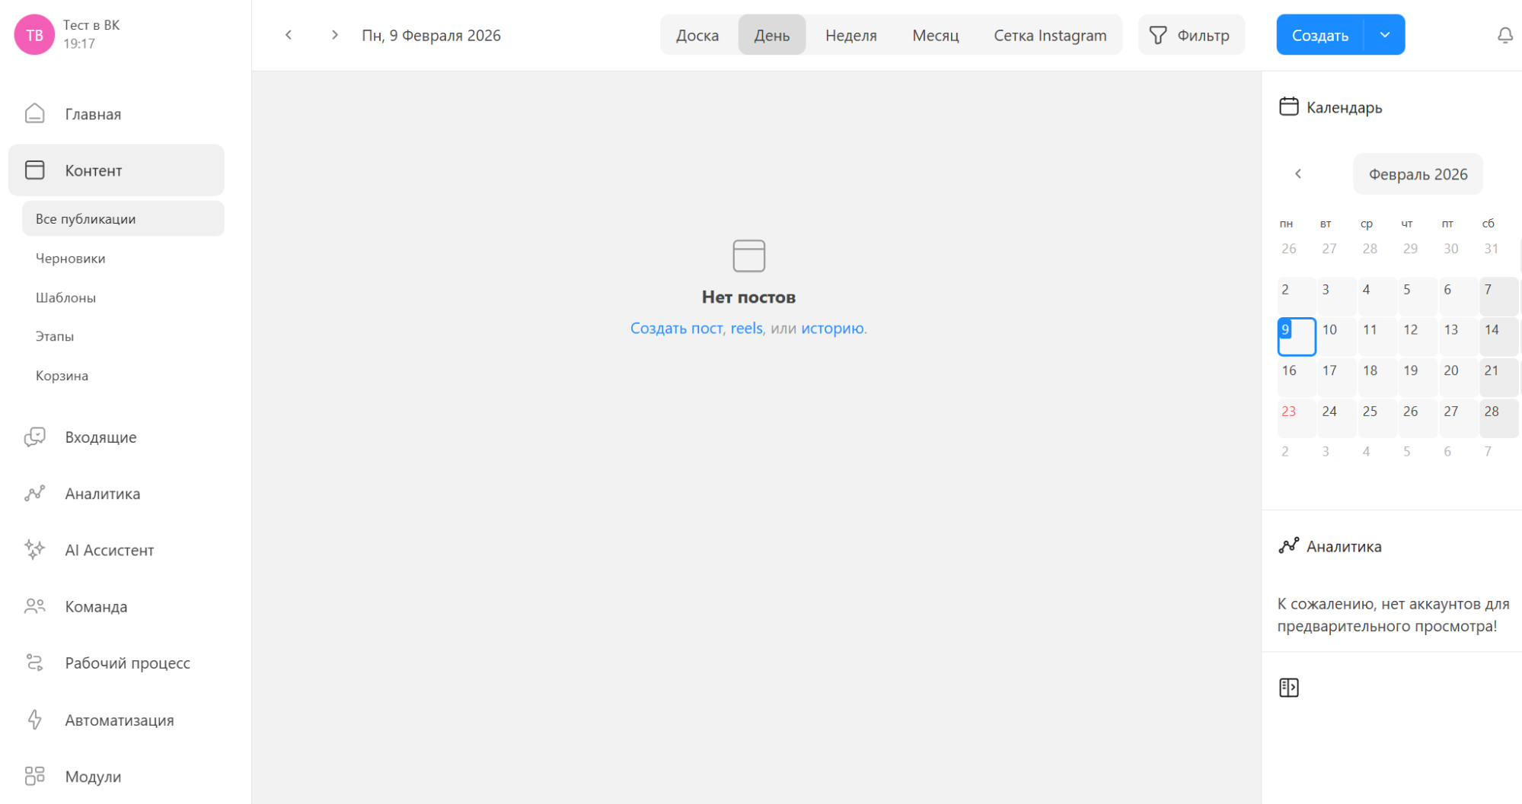
Task: Open the Февраль 2026 month picker
Action: [x=1417, y=174]
